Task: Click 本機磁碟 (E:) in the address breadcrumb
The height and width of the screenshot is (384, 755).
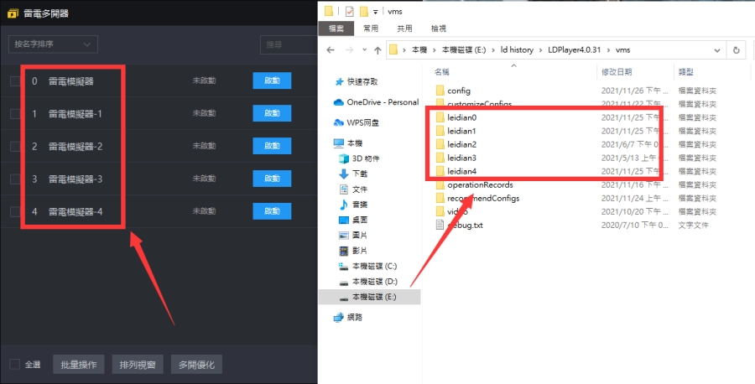Action: click(x=464, y=50)
